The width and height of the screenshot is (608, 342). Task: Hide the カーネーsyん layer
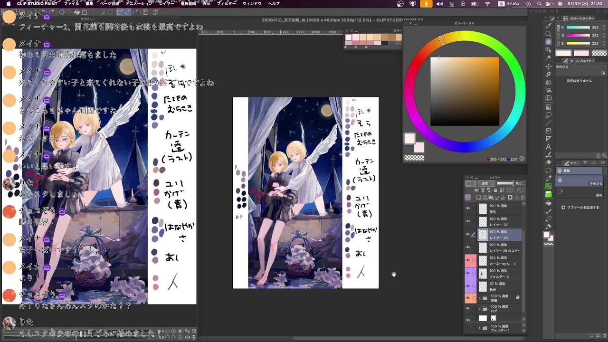click(467, 260)
